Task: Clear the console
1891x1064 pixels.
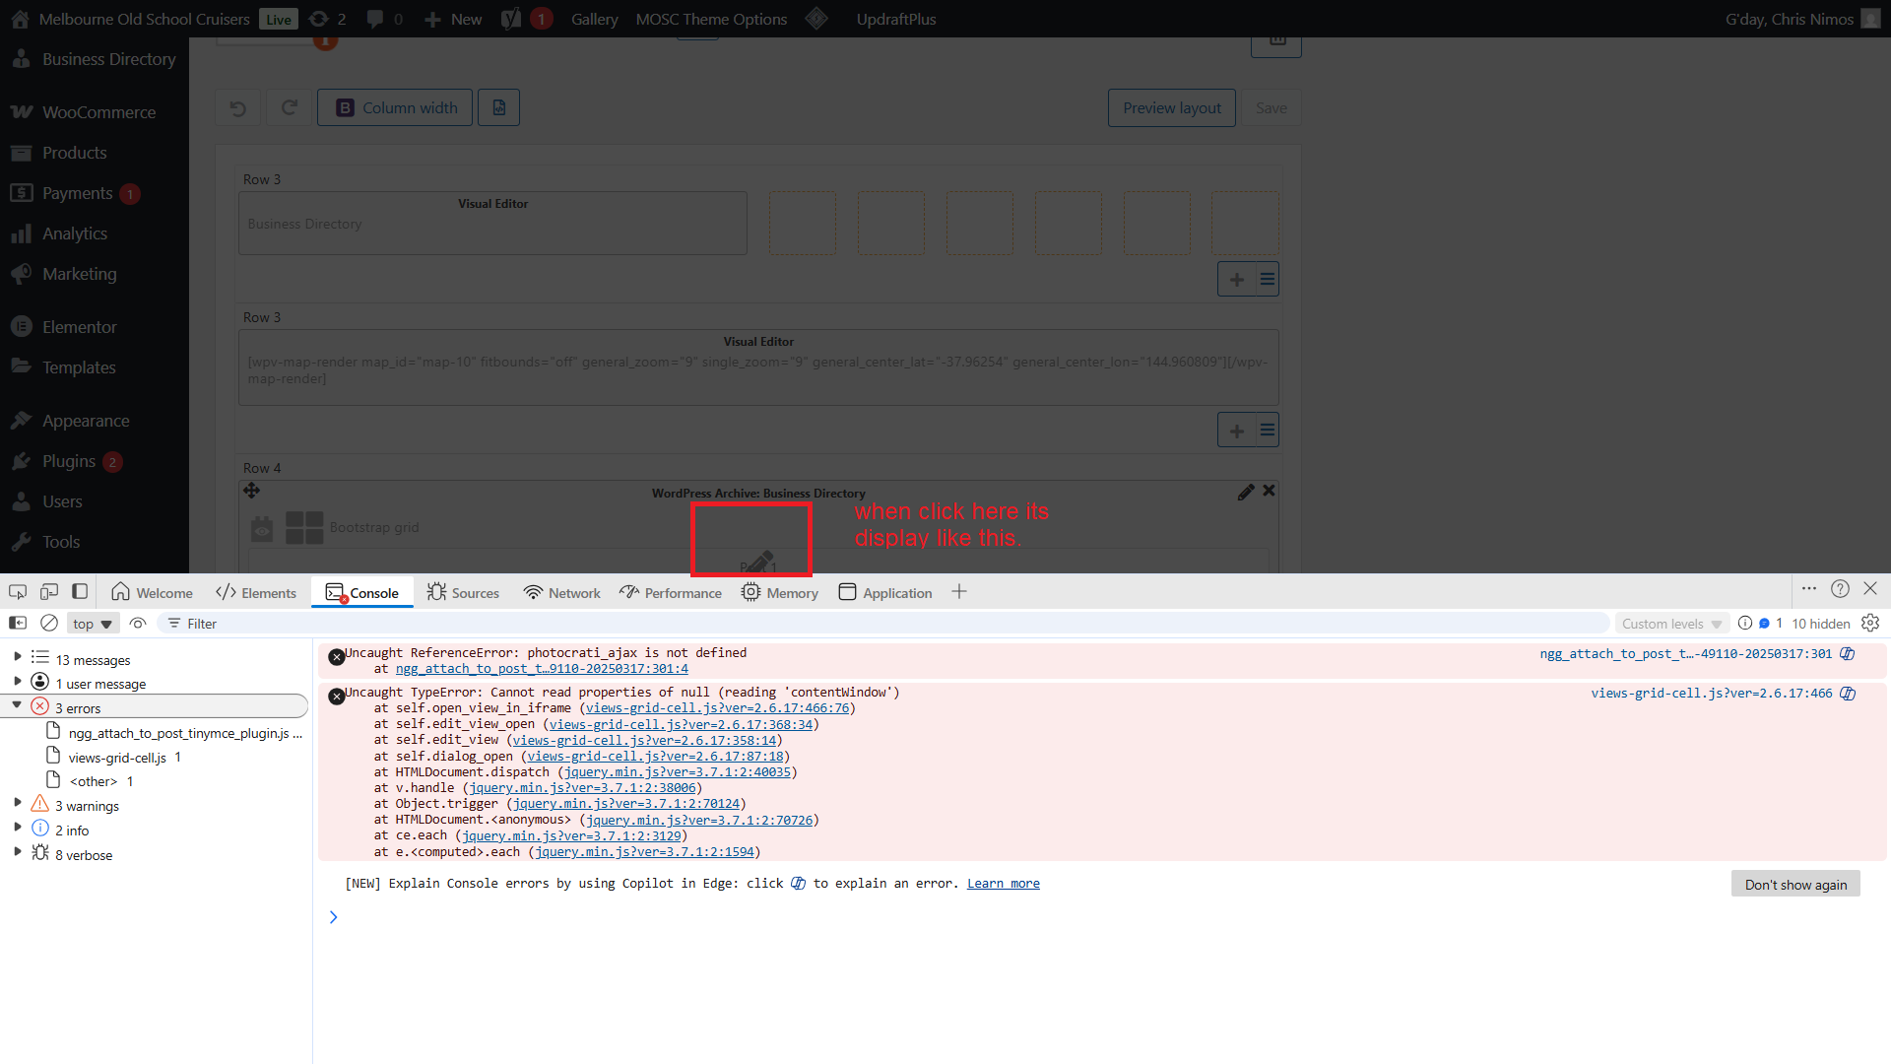Action: coord(49,624)
